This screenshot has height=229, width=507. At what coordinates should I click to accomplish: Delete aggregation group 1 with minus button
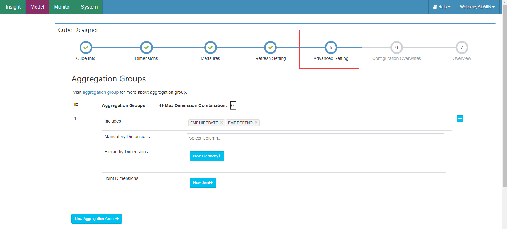click(x=460, y=119)
